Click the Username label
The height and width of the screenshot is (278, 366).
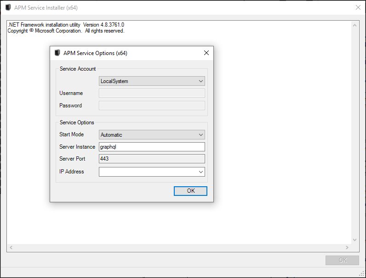point(71,93)
